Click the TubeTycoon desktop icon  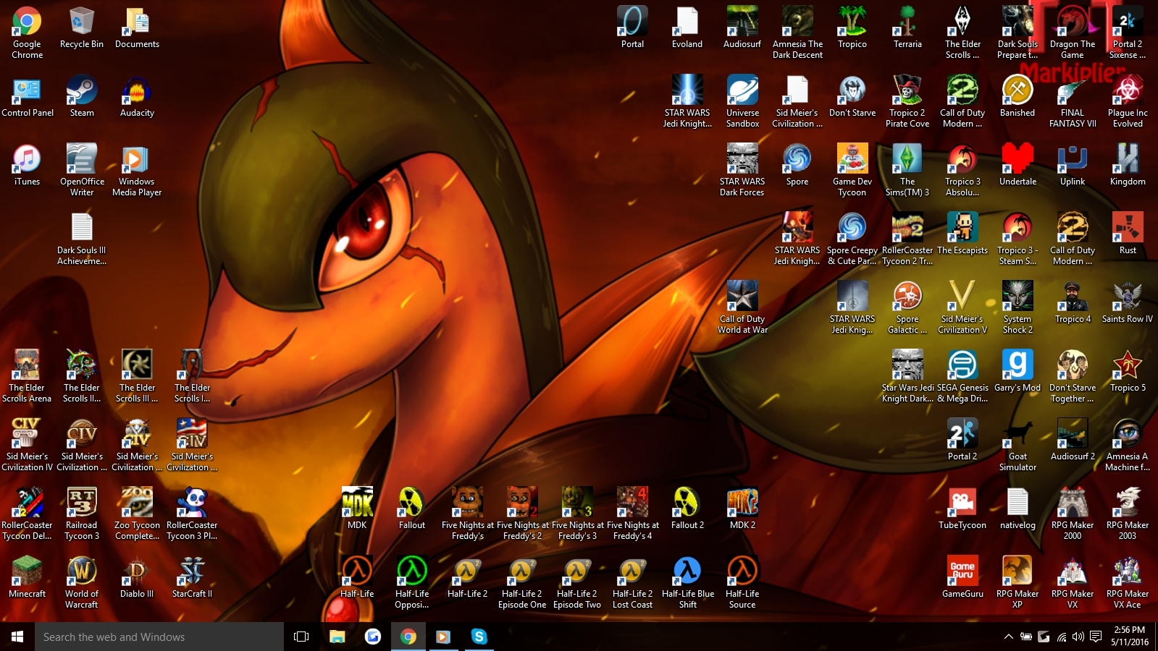[x=962, y=509]
